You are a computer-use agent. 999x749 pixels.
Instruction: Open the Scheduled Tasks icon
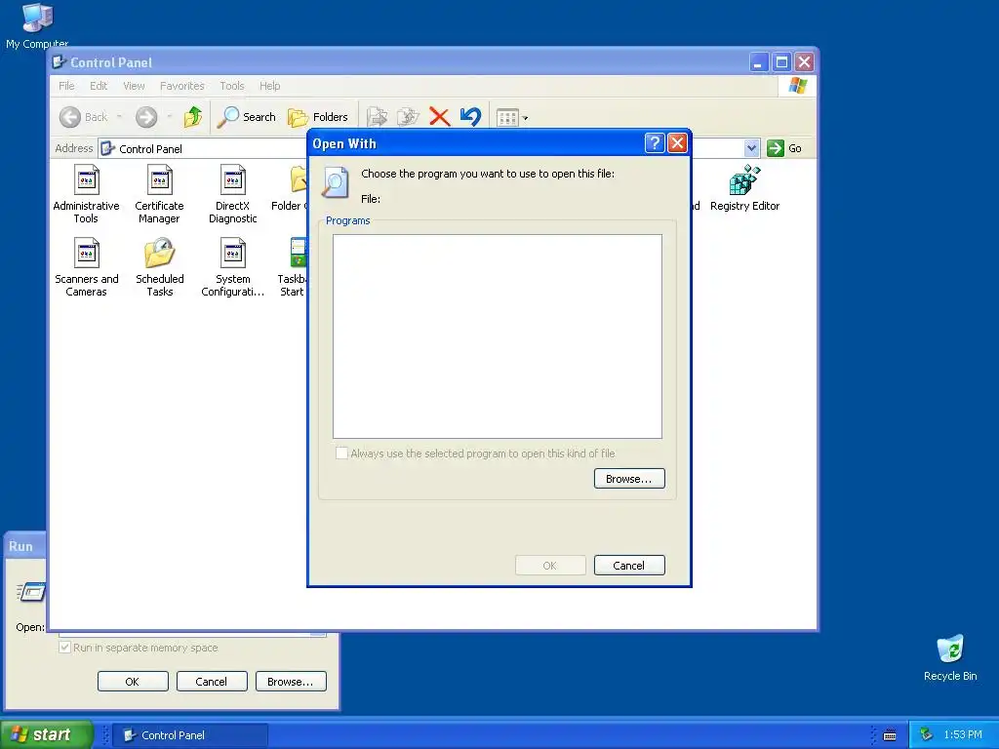159,267
